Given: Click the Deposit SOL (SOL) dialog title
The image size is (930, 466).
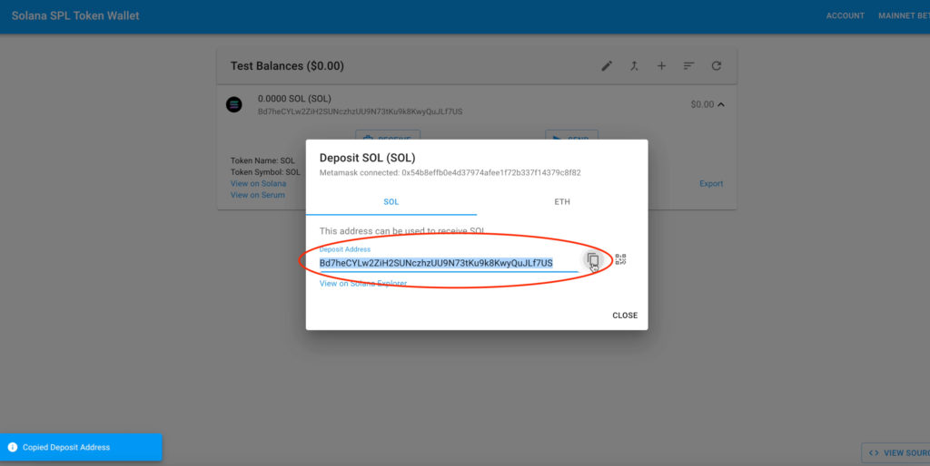Looking at the screenshot, I should [x=367, y=158].
